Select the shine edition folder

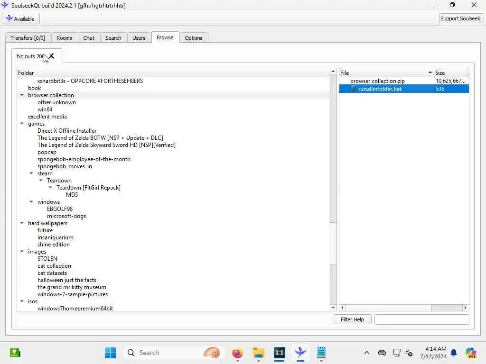point(54,245)
